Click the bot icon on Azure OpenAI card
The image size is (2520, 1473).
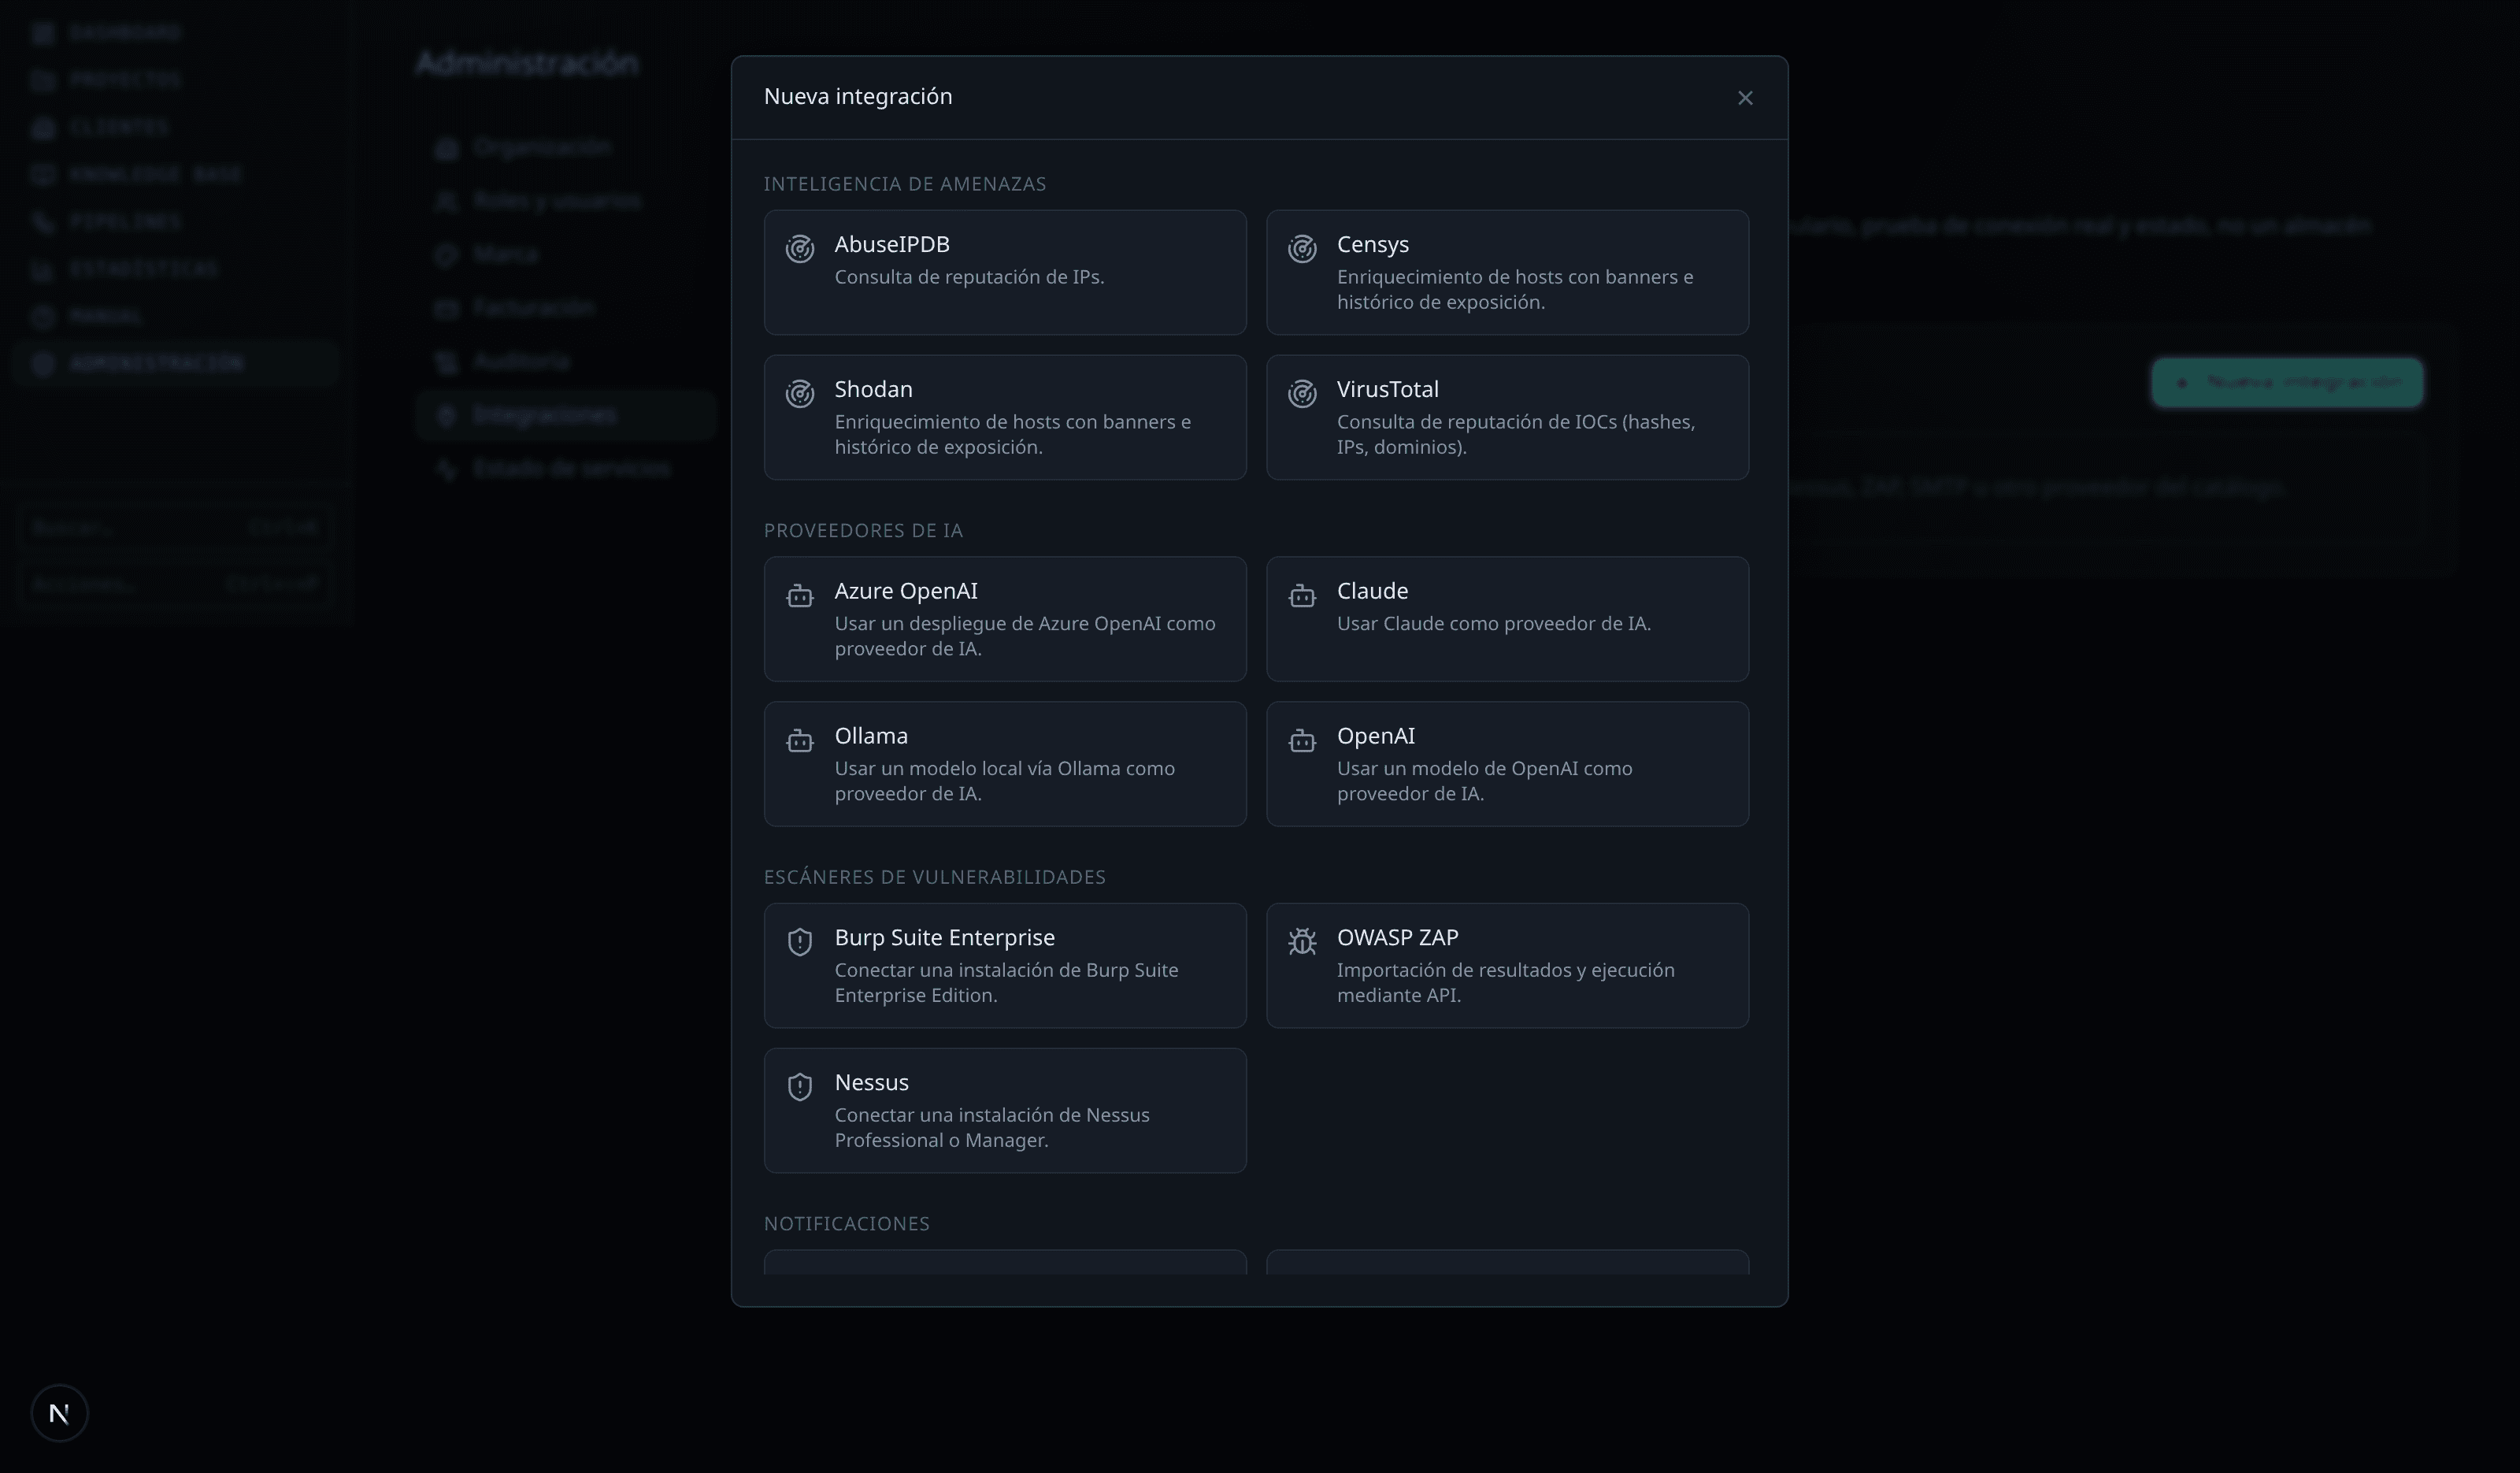[x=799, y=596]
